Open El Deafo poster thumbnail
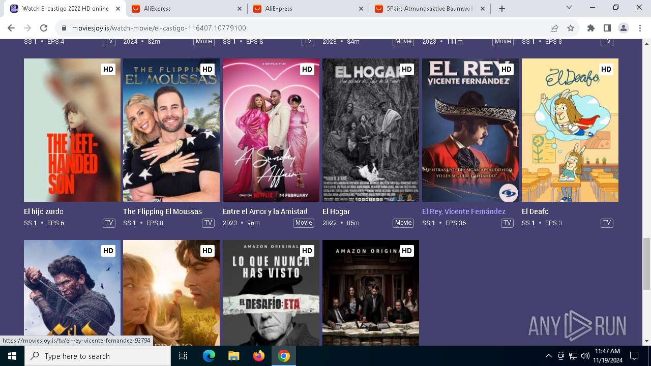 tap(570, 130)
